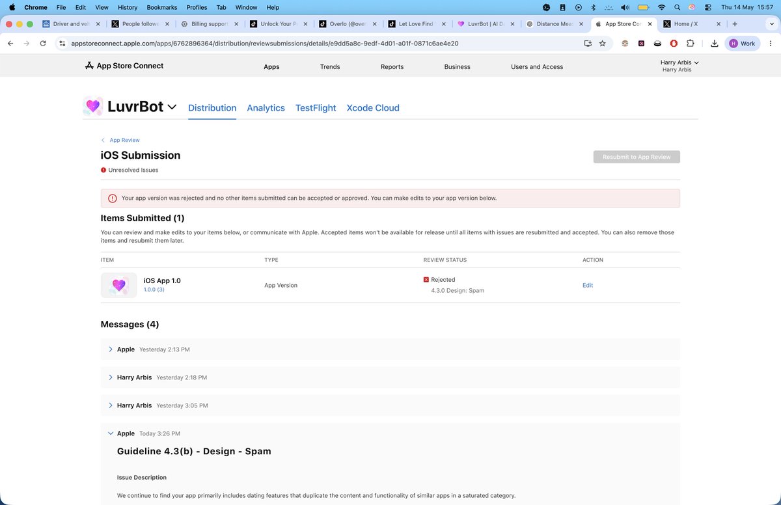Open the Chrome downloads icon

click(x=714, y=44)
